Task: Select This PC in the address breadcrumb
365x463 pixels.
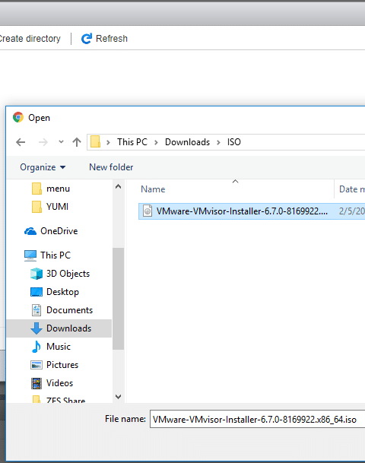Action: 132,142
